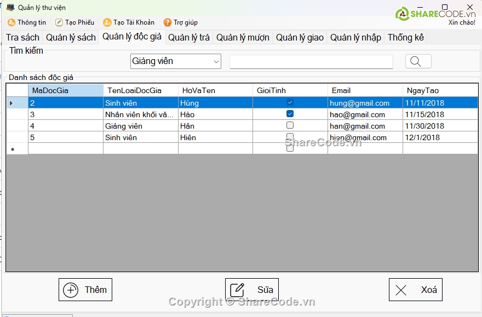Image resolution: width=482 pixels, height=317 pixels.
Task: Open the Thống kê tab
Action: [x=405, y=38]
